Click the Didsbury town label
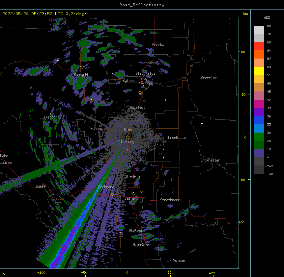The image size is (284, 277). [x=127, y=142]
